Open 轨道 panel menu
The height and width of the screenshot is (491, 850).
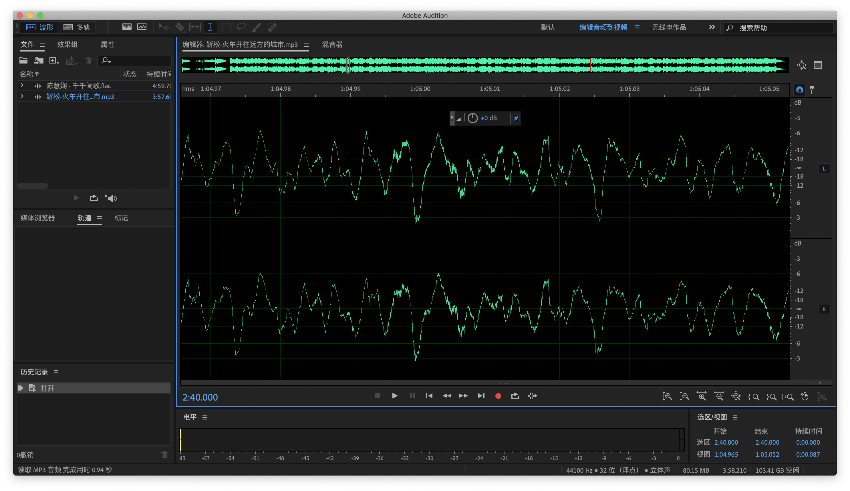100,218
